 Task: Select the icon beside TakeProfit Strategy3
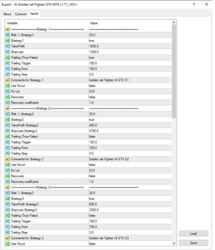pyautogui.click(x=7, y=204)
